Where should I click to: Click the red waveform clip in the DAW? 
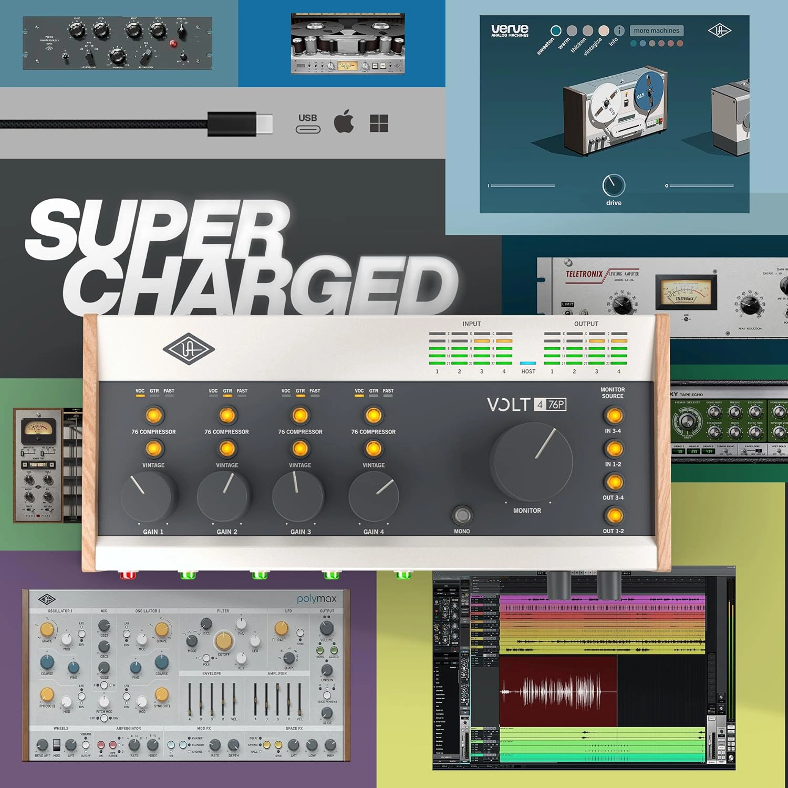click(x=558, y=690)
